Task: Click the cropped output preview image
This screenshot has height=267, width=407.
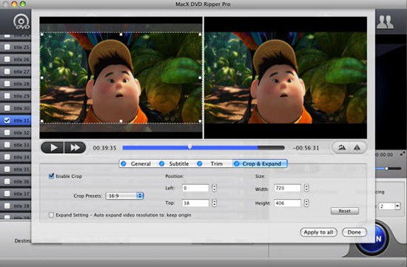Action: 286,78
